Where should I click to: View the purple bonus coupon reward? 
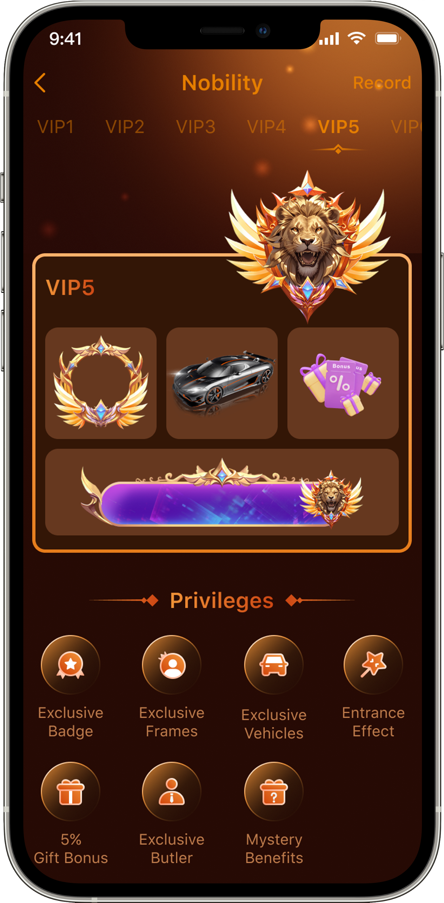343,383
